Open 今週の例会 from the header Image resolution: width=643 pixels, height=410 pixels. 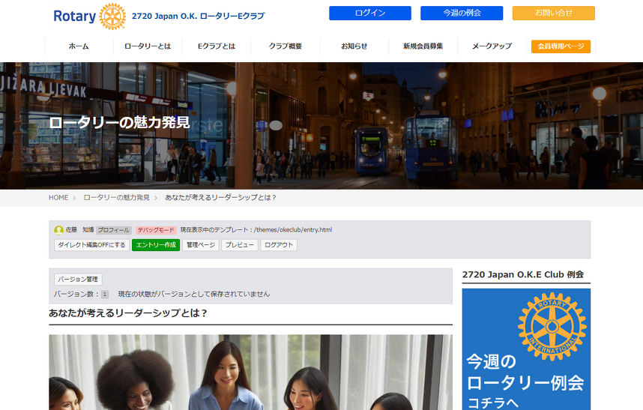pyautogui.click(x=461, y=13)
